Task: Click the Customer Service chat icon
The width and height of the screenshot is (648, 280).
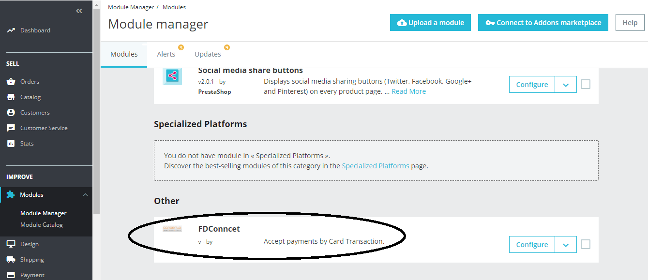Action: pos(11,128)
